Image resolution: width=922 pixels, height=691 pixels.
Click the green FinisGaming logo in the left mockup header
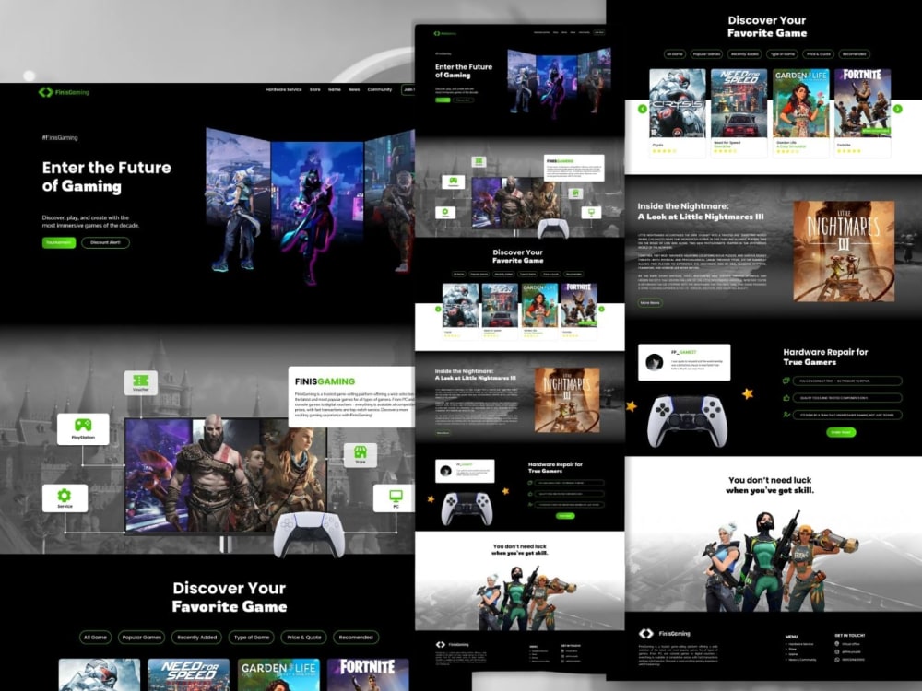[64, 92]
